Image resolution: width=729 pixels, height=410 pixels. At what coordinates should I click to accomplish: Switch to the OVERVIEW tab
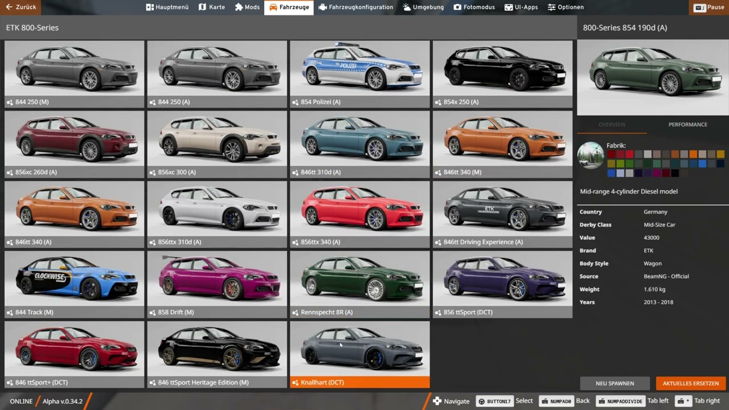click(x=612, y=125)
